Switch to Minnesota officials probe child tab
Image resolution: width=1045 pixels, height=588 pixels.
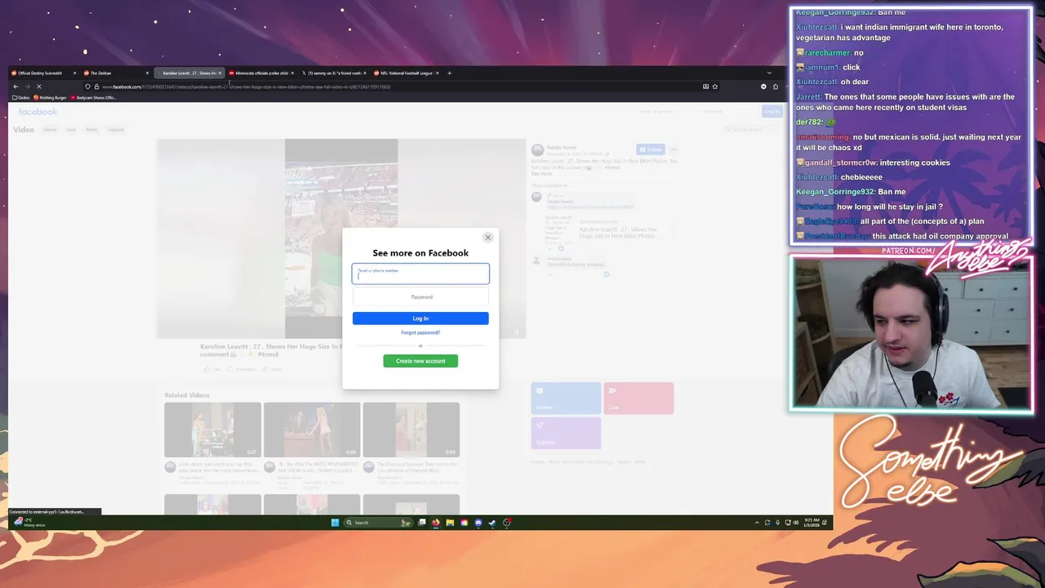(x=261, y=73)
